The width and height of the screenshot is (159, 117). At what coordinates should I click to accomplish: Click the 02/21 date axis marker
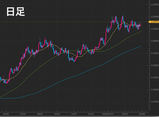click(125, 114)
